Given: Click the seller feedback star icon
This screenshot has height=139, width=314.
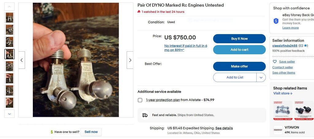Looking at the screenshot, I should coord(306,46).
